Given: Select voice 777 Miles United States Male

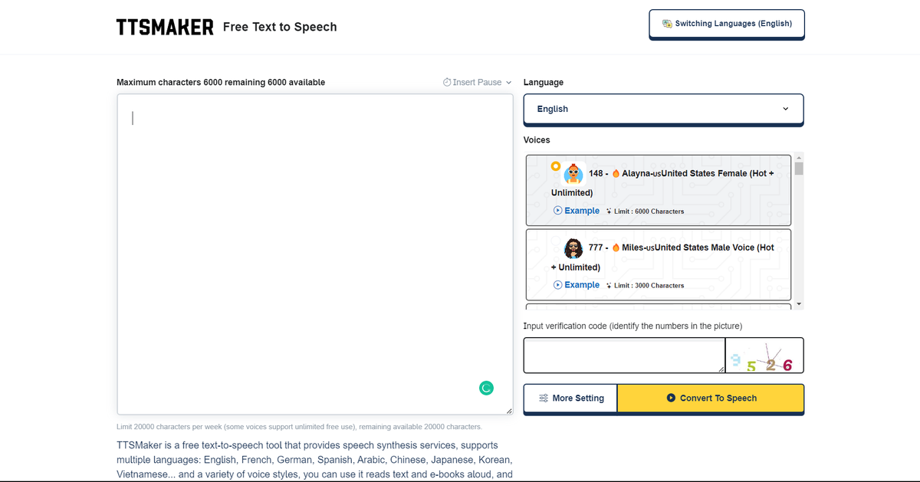Looking at the screenshot, I should coord(659,264).
